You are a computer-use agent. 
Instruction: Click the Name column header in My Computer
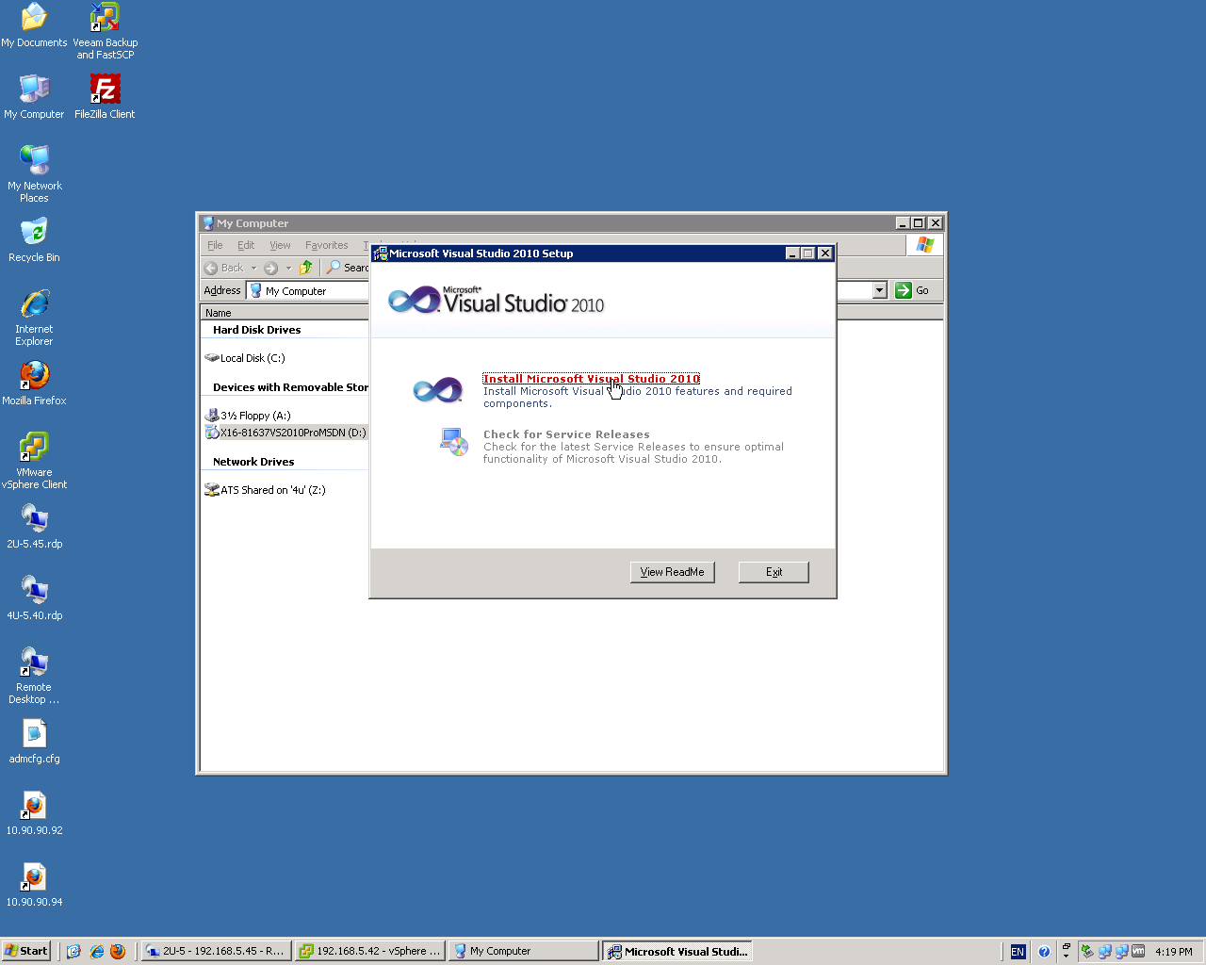coord(285,313)
